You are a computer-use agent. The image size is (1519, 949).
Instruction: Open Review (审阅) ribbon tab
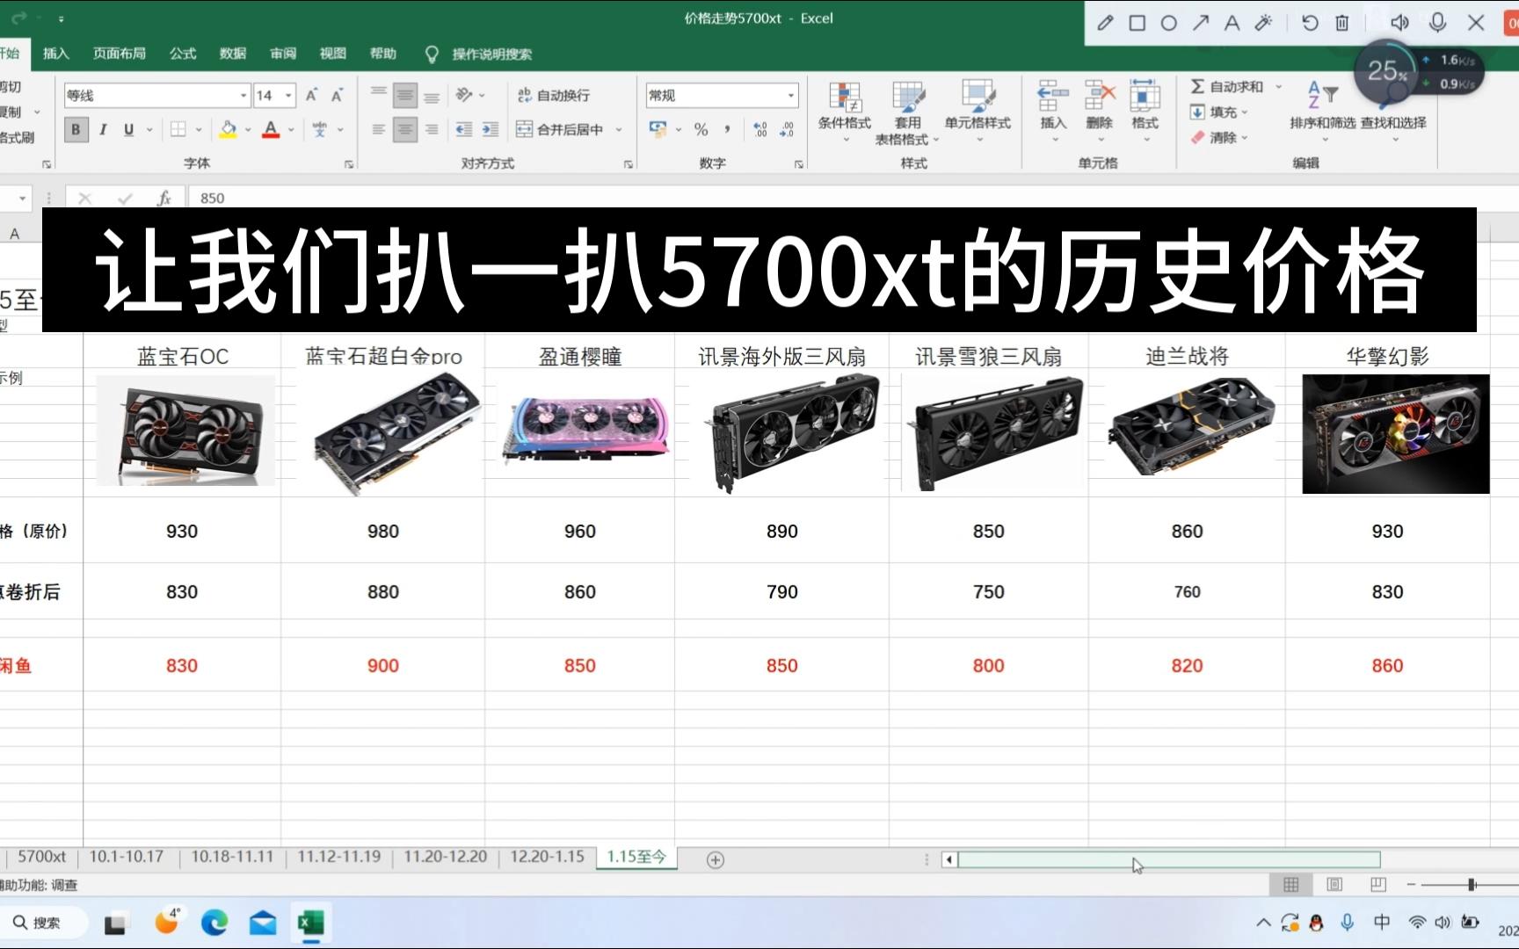(283, 54)
